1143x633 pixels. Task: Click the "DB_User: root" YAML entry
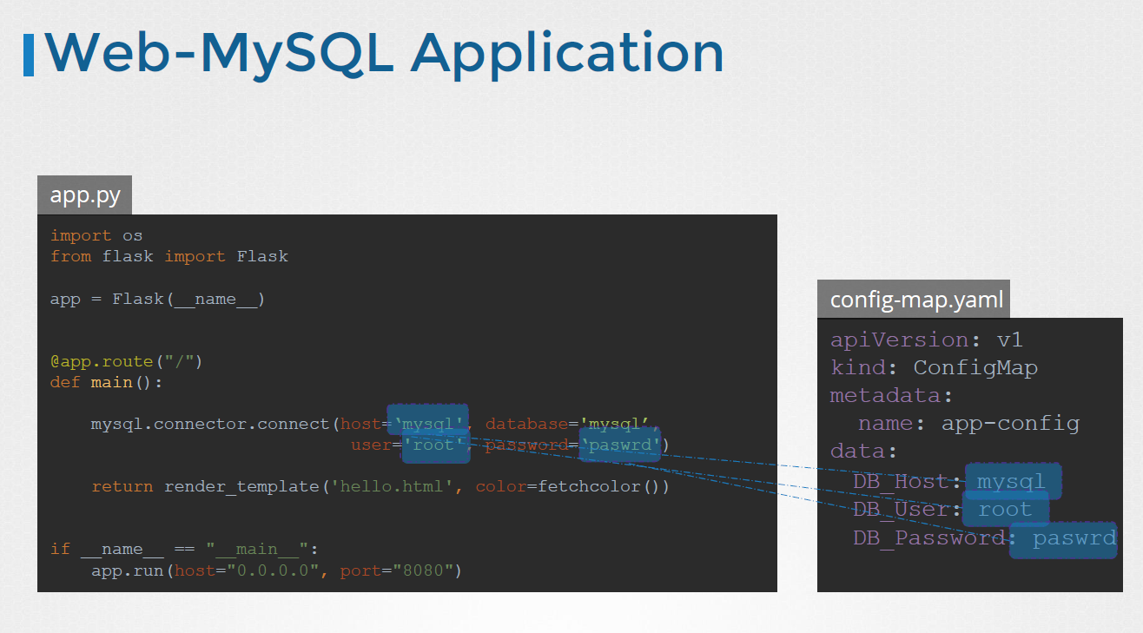coord(942,509)
